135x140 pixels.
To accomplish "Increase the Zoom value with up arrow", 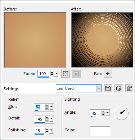I will click(52, 73).
